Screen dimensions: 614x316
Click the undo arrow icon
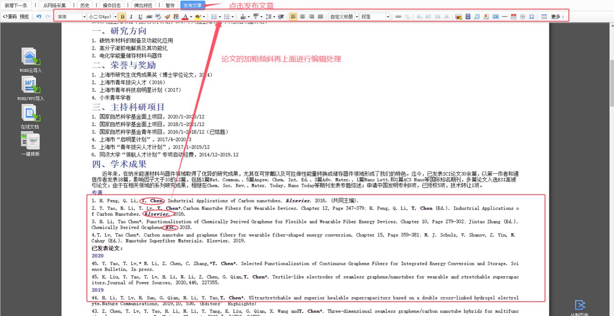(39, 17)
